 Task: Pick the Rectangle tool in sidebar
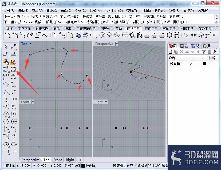point(6,152)
